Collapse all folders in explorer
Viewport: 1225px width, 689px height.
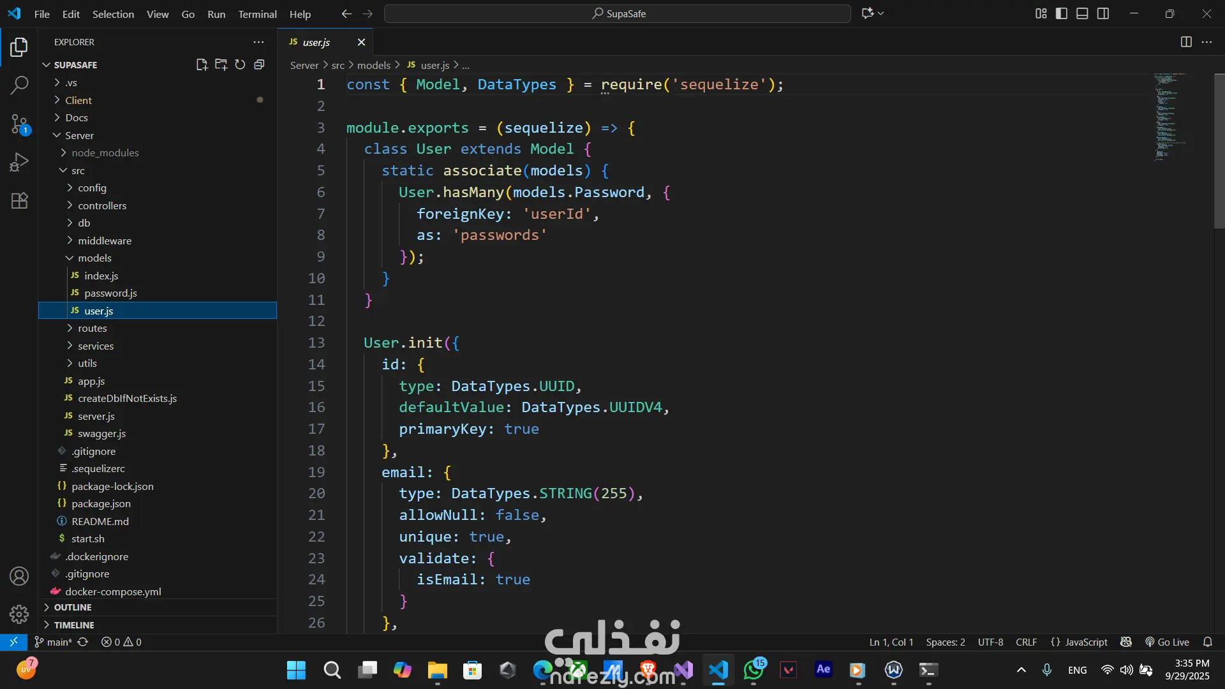point(259,64)
